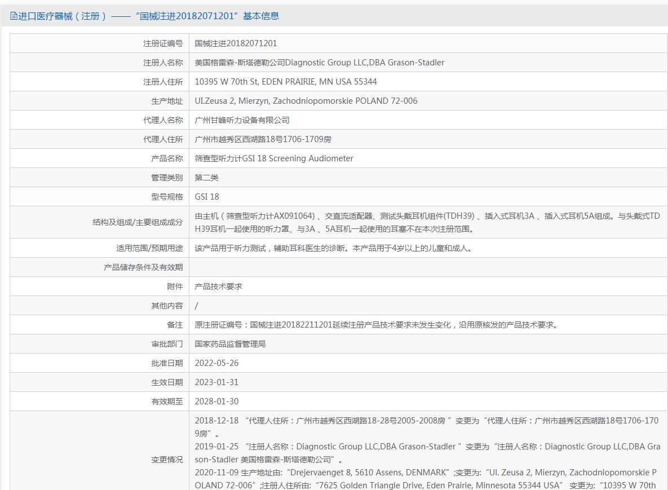Click the label 型号规格
The image size is (668, 490).
[167, 197]
